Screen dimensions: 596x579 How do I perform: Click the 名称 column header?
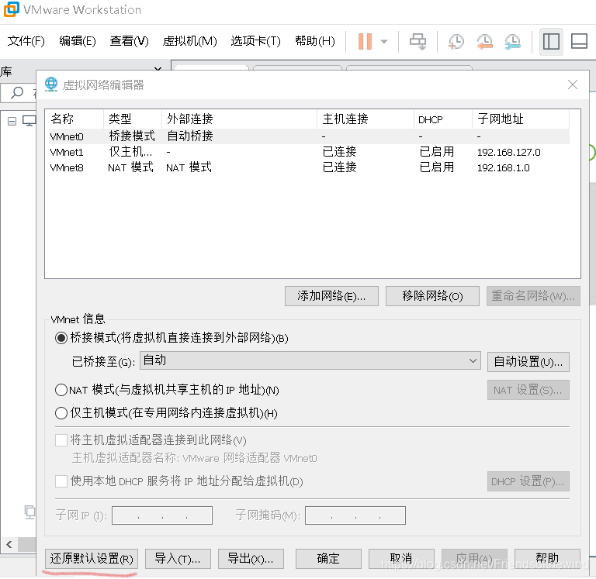pyautogui.click(x=74, y=119)
